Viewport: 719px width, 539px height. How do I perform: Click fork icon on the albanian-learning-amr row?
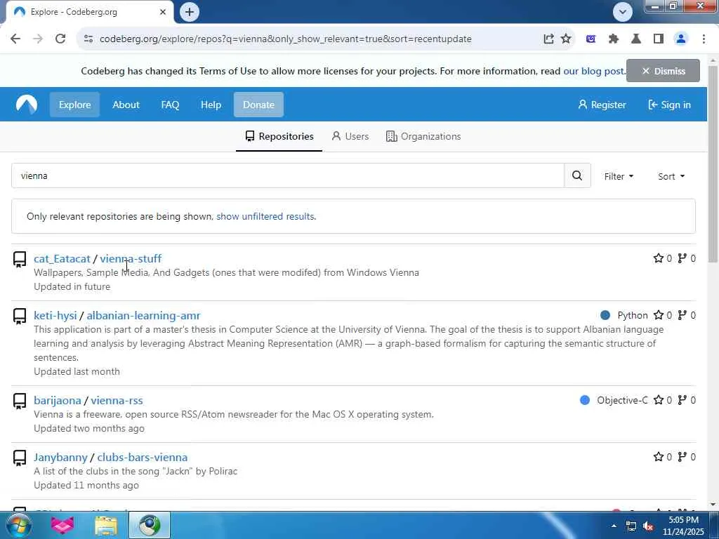[x=682, y=315]
